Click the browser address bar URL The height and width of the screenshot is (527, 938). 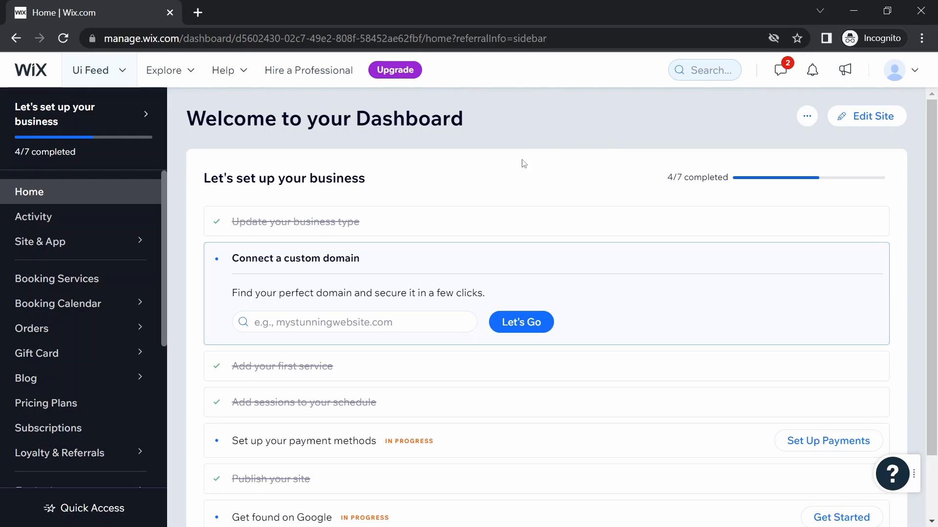pyautogui.click(x=325, y=38)
